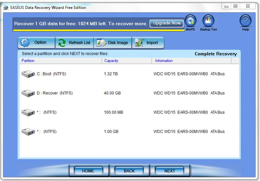Select the 1.00 GB partition drive icon
The height and width of the screenshot is (181, 260).
pos(28,132)
